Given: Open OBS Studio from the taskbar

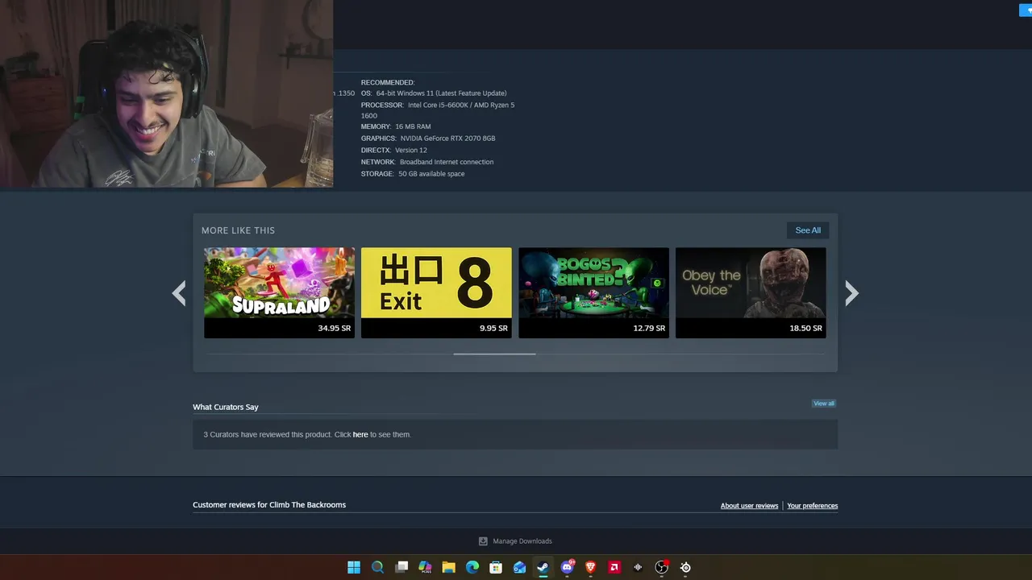Looking at the screenshot, I should click(662, 567).
